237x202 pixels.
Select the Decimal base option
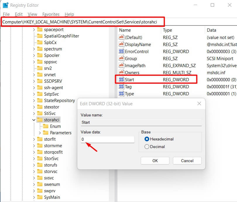point(147,147)
